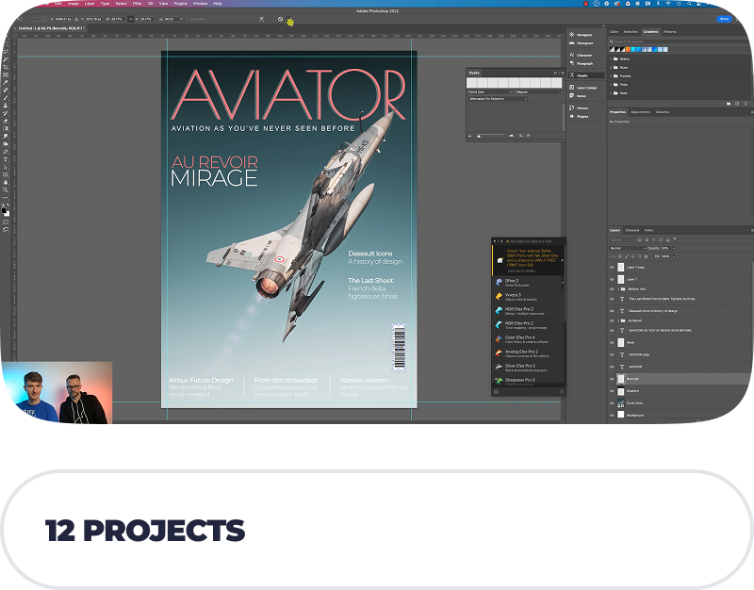Viewport: 754px width, 590px height.
Task: Click the layer Opacity value field
Action: (665, 248)
